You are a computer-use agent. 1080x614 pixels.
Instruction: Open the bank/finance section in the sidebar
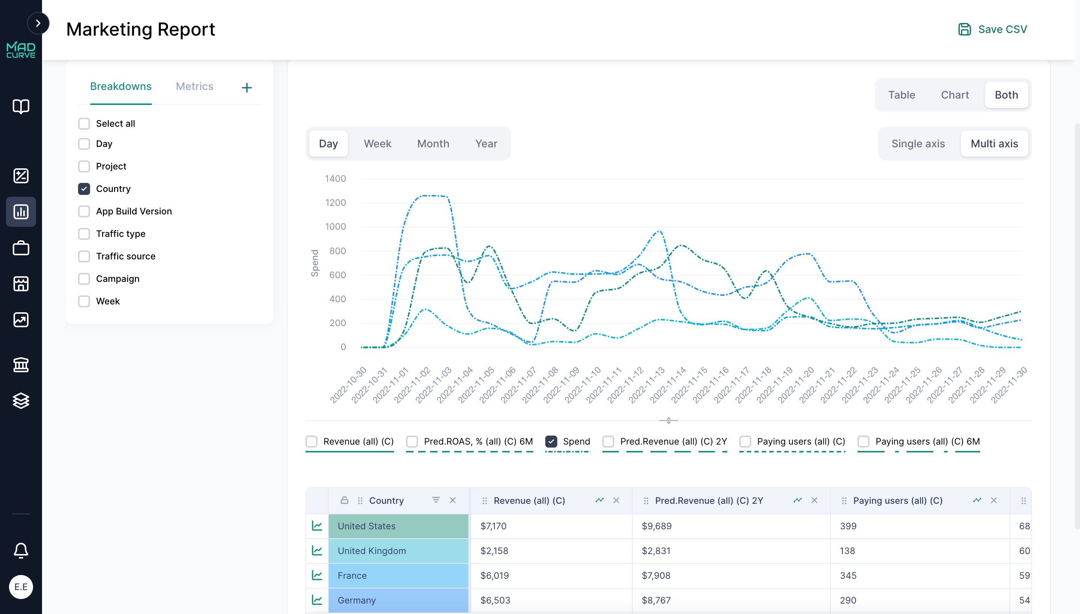pyautogui.click(x=21, y=364)
